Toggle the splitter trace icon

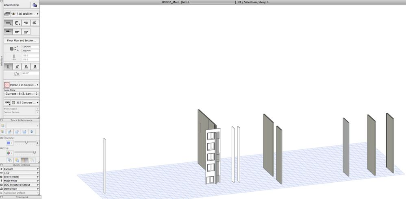coord(24,160)
